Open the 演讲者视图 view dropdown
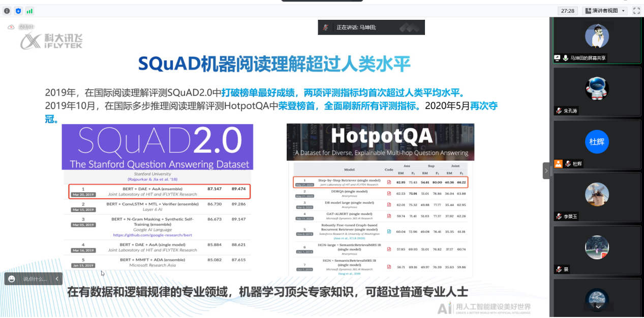 tap(624, 11)
